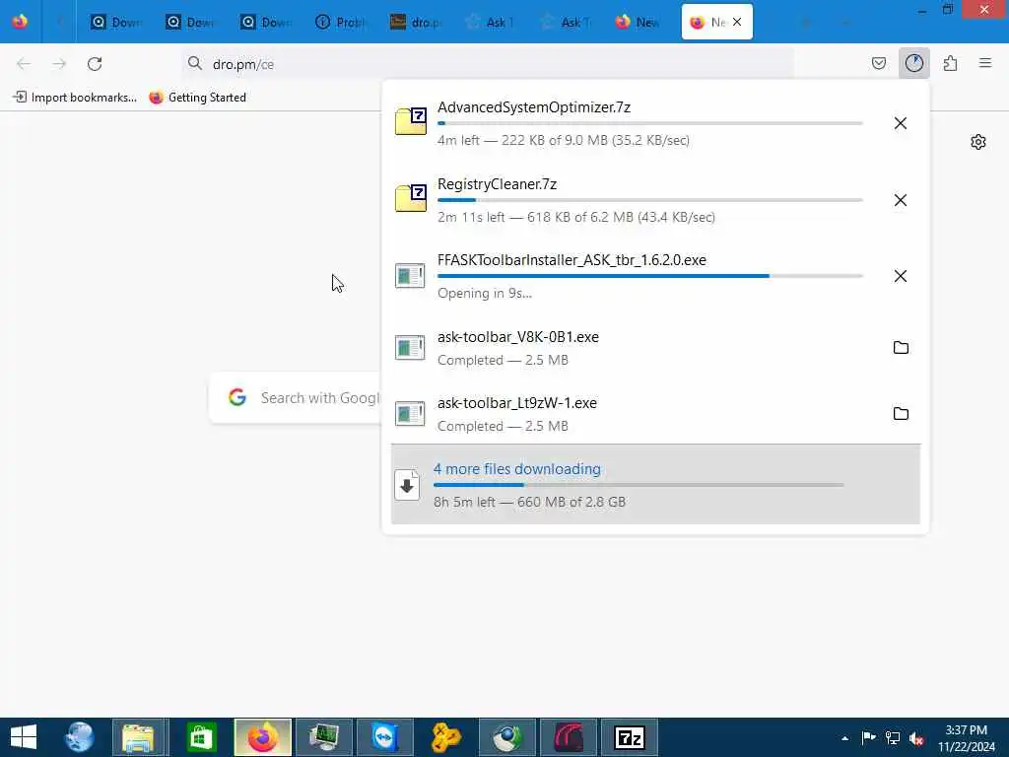Open 7-Zip from the taskbar

[630, 737]
